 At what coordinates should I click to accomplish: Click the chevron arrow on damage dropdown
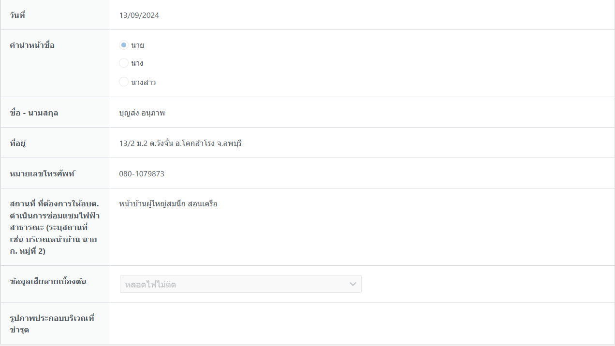tap(352, 284)
